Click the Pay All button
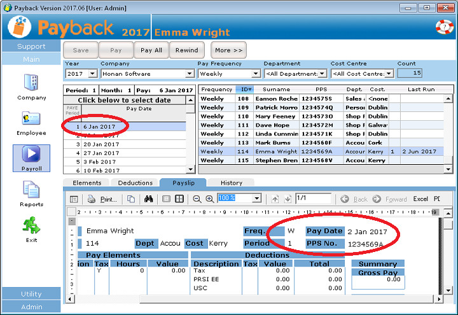The height and width of the screenshot is (315, 458). pyautogui.click(x=151, y=50)
